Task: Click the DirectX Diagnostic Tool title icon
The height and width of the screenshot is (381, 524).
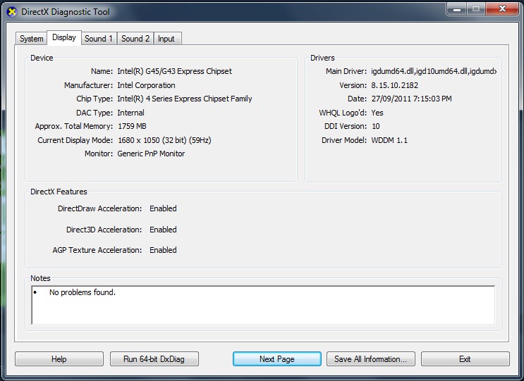Action: pos(12,12)
